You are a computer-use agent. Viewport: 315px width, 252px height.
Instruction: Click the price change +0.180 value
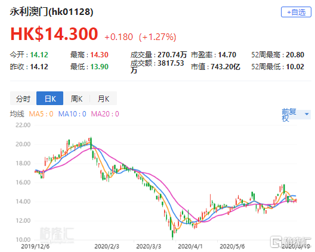click(119, 37)
